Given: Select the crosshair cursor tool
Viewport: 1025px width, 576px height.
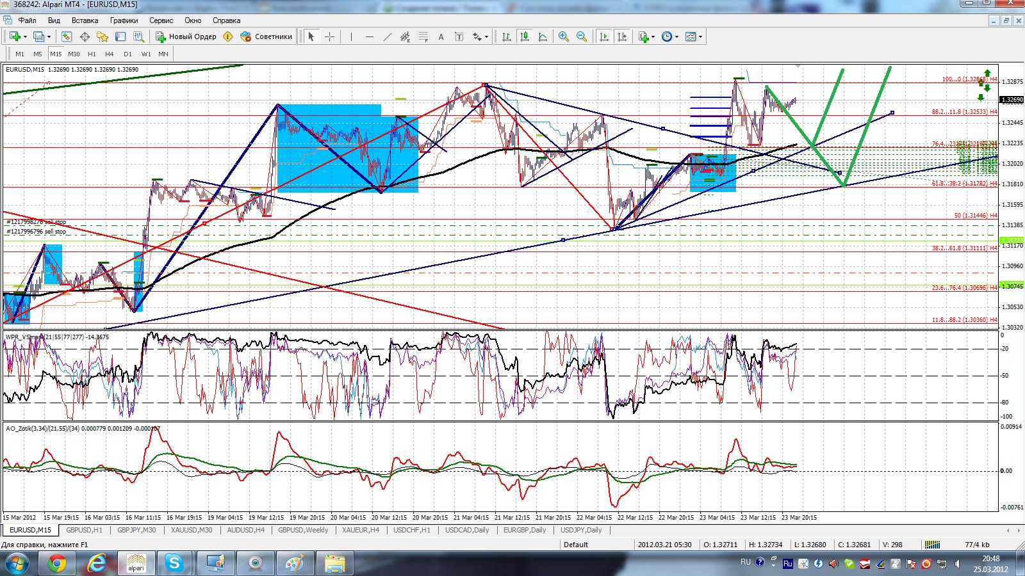Looking at the screenshot, I should click(329, 37).
